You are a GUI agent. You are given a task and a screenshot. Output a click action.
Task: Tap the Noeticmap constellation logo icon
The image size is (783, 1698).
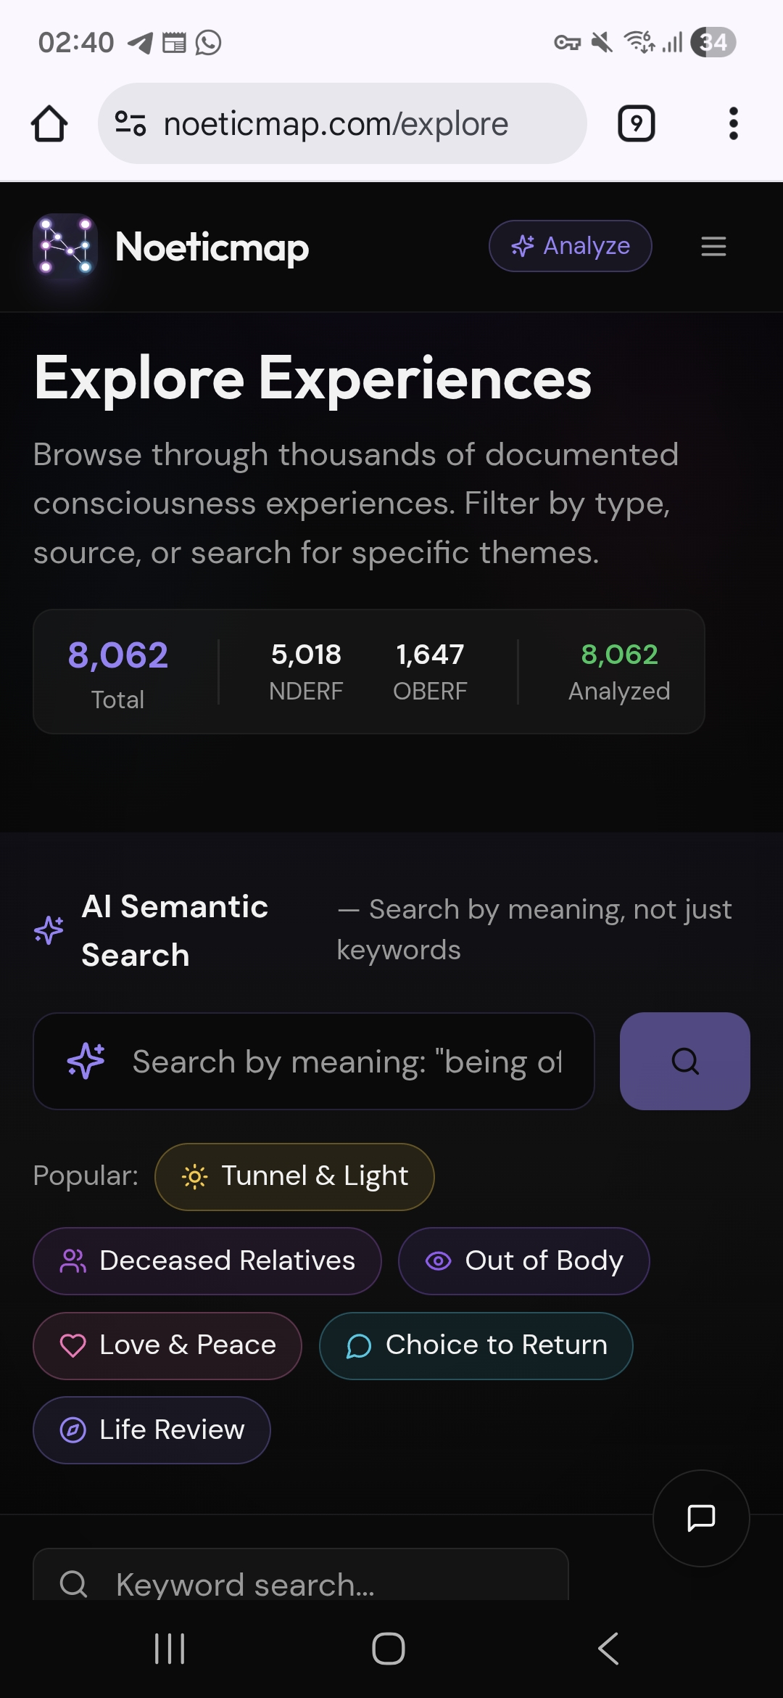pyautogui.click(x=65, y=247)
